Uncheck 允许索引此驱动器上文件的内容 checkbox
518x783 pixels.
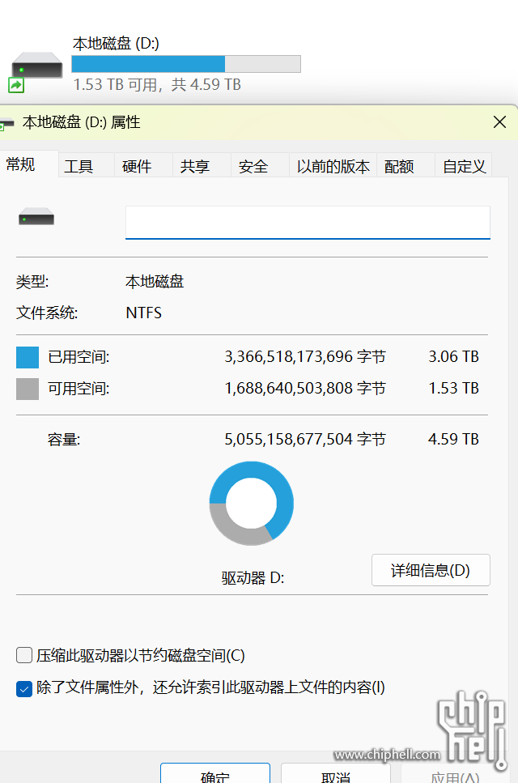24,688
